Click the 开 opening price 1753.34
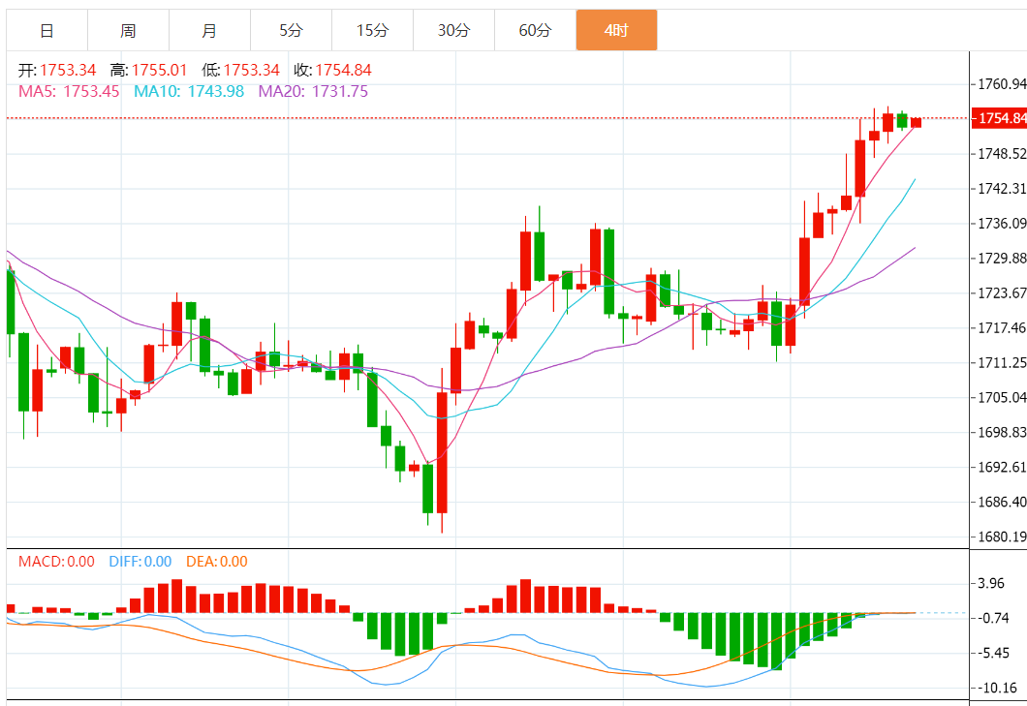 57,70
